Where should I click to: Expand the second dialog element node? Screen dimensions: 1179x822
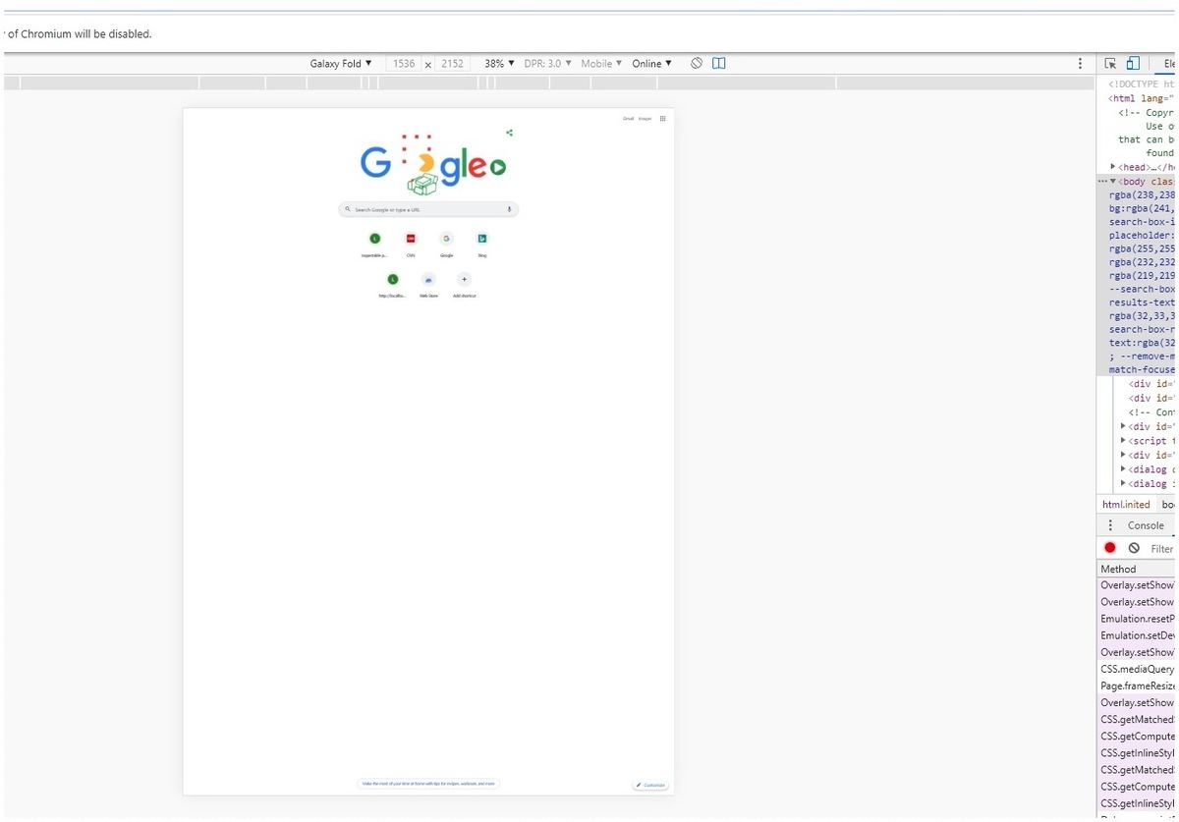1123,483
